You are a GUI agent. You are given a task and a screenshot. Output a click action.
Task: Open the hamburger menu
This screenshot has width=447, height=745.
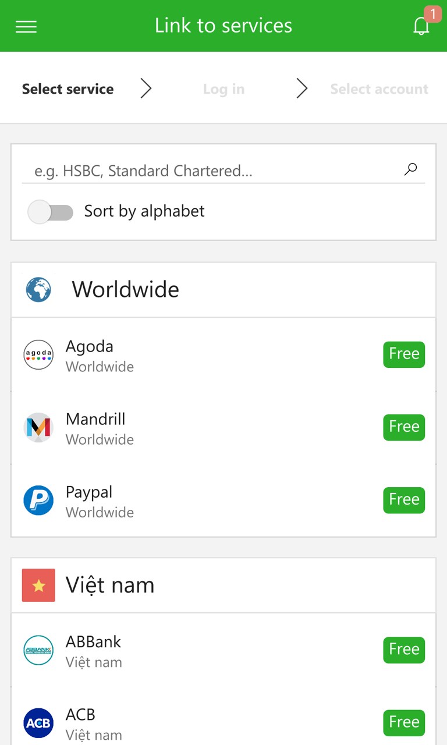(x=26, y=26)
